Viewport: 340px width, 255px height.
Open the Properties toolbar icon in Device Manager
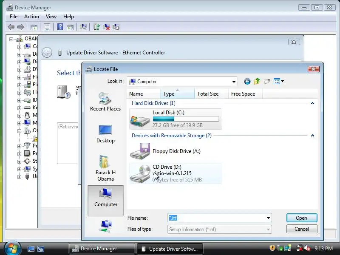click(47, 27)
